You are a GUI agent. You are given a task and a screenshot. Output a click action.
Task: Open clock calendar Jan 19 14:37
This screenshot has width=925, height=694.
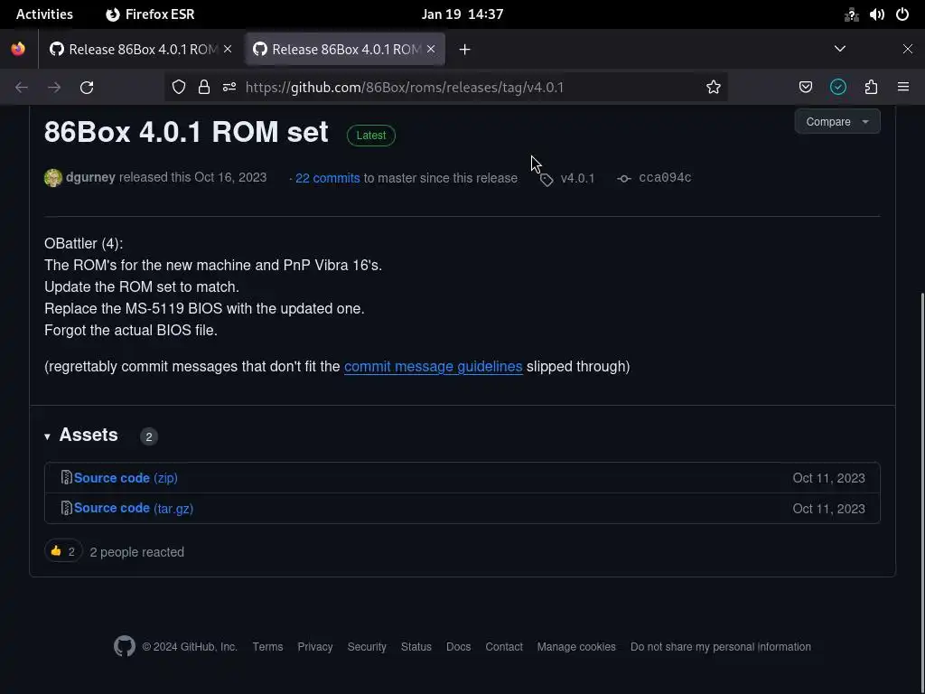(462, 14)
